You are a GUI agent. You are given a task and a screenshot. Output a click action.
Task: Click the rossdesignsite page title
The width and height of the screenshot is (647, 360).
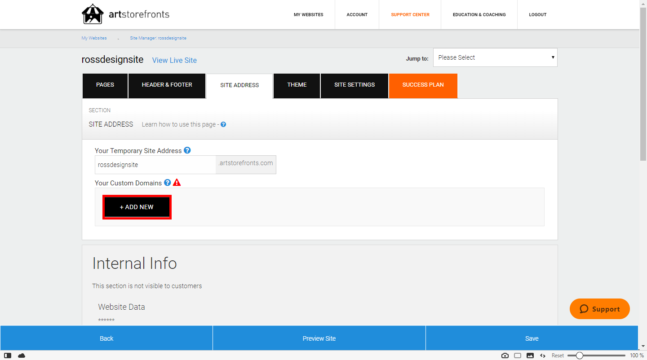pyautogui.click(x=112, y=59)
